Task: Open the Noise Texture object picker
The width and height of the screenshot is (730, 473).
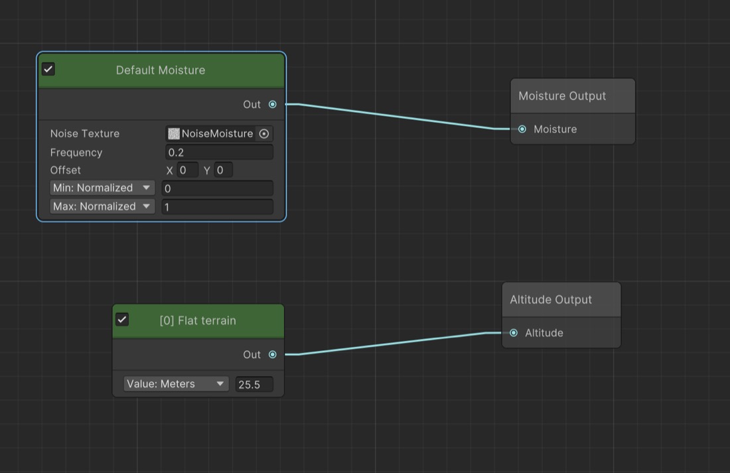Action: pos(264,133)
